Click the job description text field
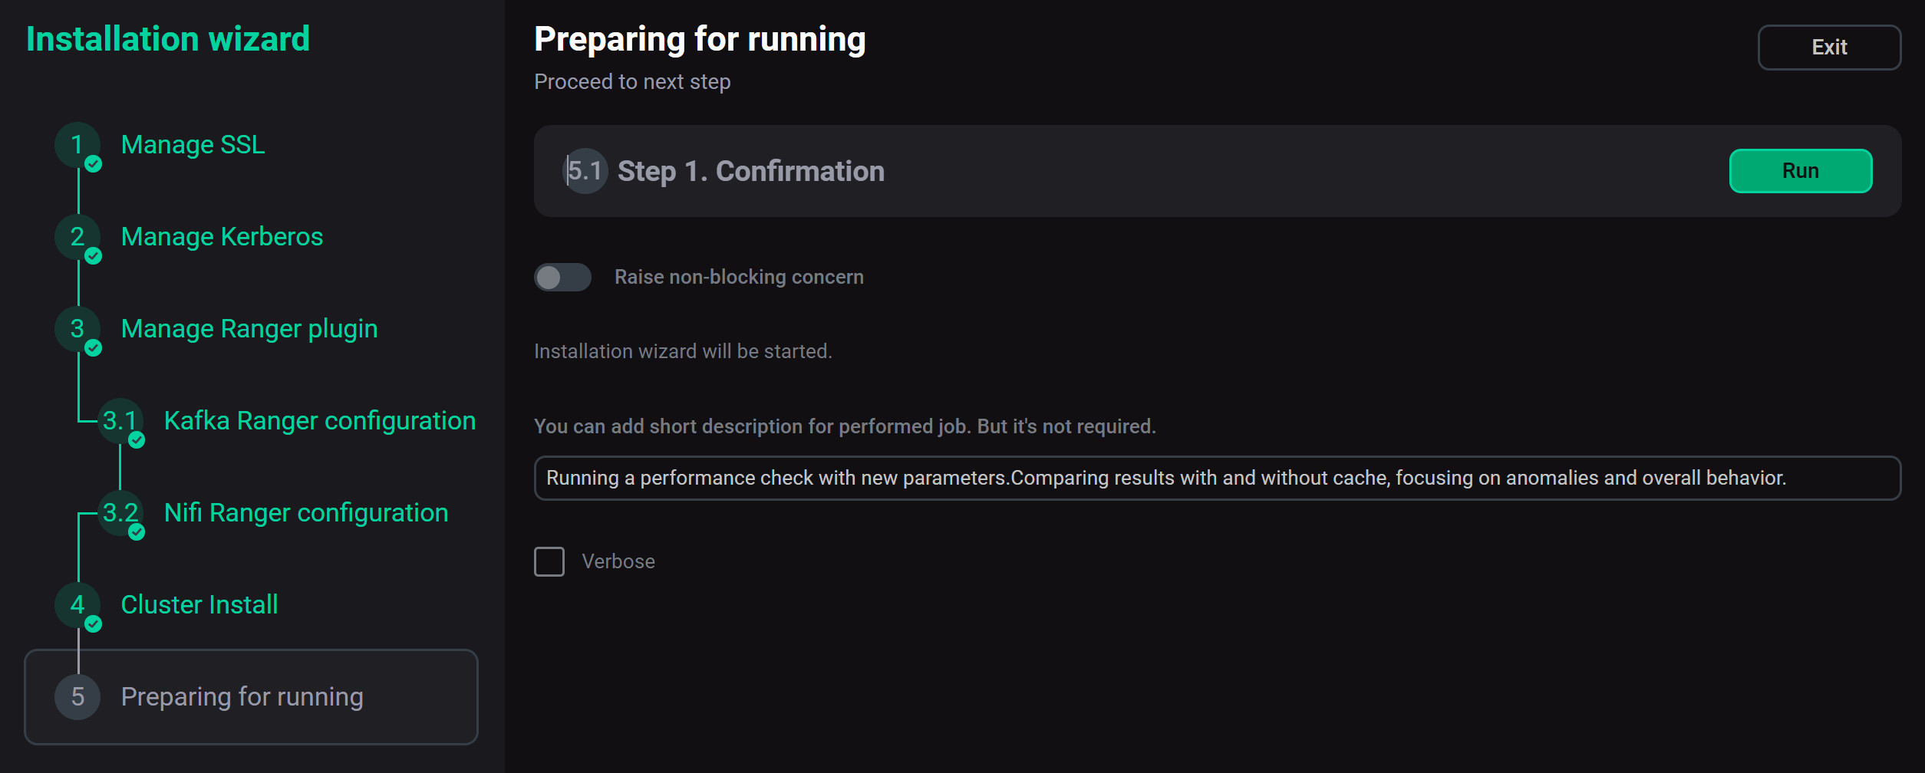Image resolution: width=1925 pixels, height=773 pixels. click(1217, 479)
